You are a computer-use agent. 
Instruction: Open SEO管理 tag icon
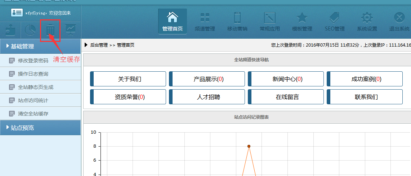[334, 22]
